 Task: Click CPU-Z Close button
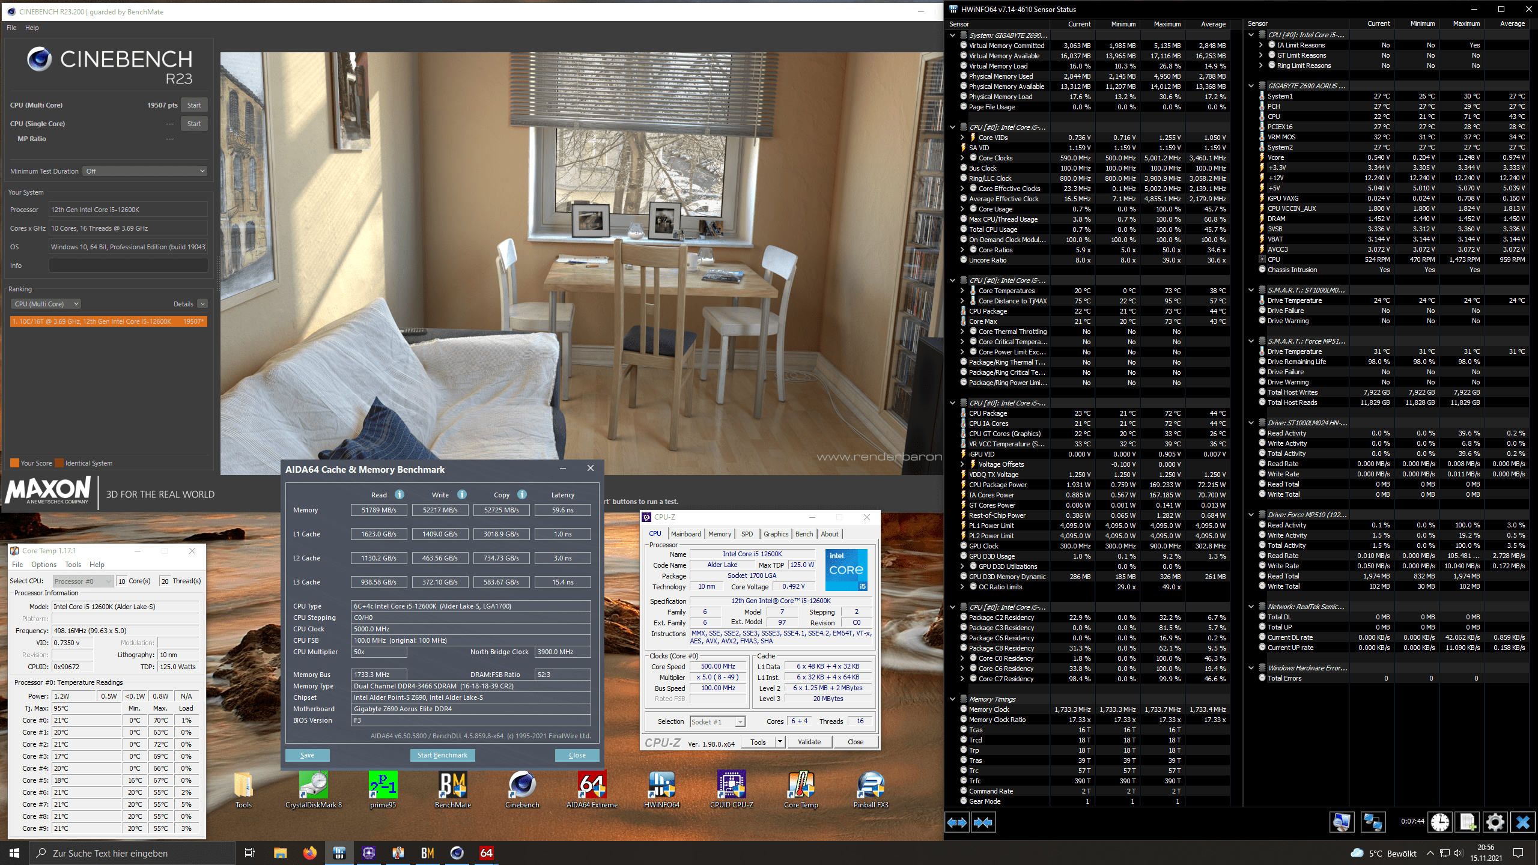click(x=856, y=742)
